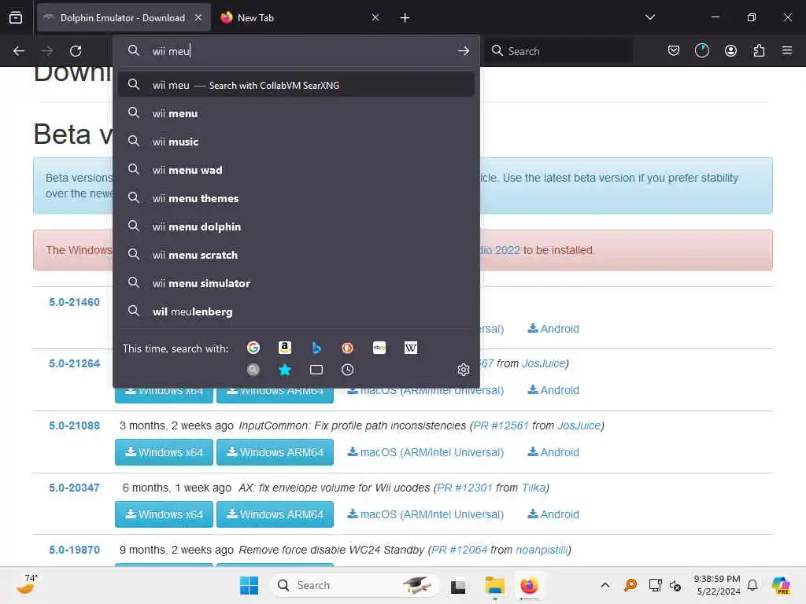Search in History clock icon

point(347,370)
